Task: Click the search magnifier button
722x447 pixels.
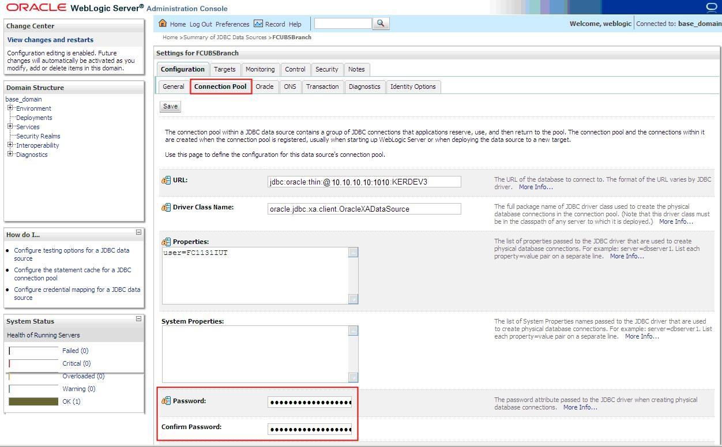Action: pyautogui.click(x=381, y=23)
